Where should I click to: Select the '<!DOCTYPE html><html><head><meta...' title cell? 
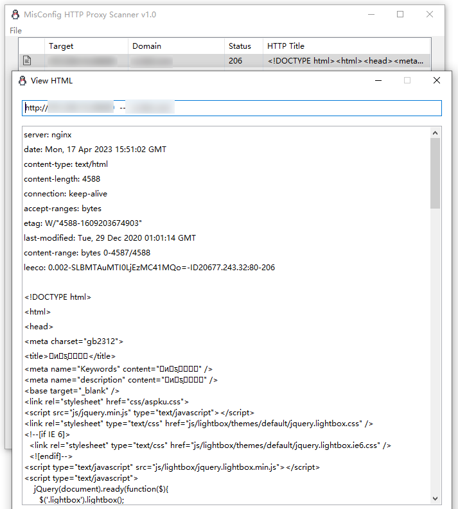(346, 61)
